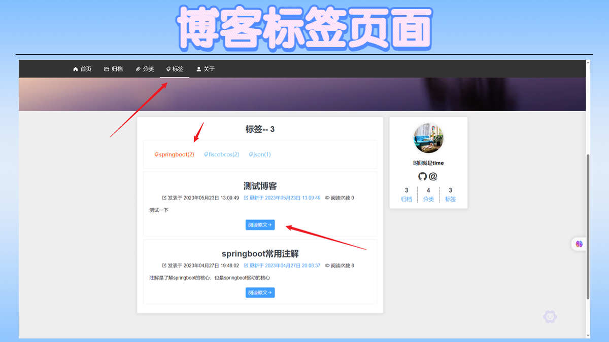Click the @ email icon in profile card
The height and width of the screenshot is (342, 609).
(433, 176)
